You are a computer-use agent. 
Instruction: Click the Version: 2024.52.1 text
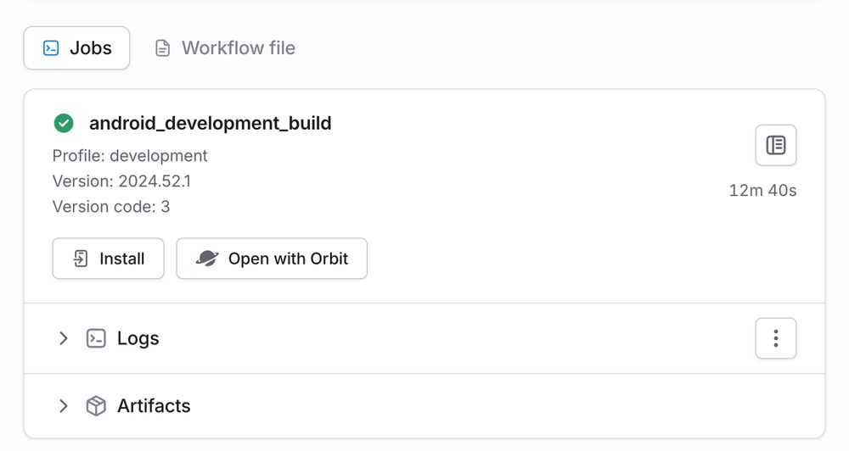click(121, 181)
